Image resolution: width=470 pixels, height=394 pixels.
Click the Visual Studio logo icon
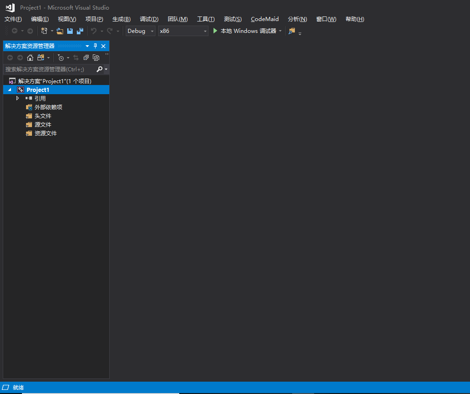(x=10, y=7)
